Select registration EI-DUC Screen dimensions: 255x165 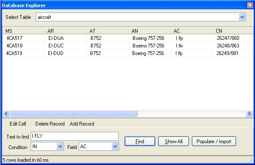(x=56, y=46)
